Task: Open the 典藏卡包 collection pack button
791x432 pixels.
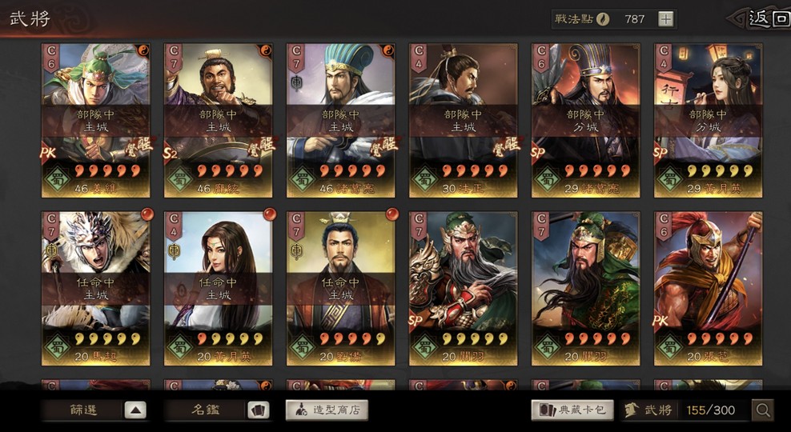Action: (572, 410)
